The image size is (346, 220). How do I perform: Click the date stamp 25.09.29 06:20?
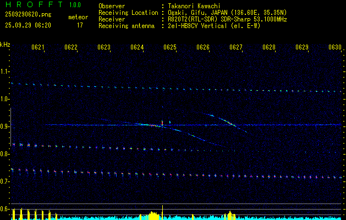[x=28, y=25]
